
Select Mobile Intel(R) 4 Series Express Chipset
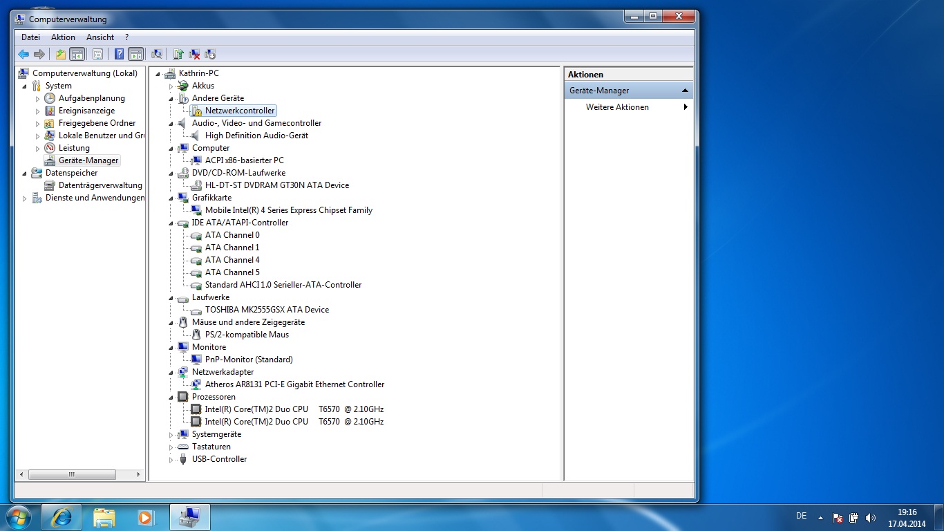288,210
